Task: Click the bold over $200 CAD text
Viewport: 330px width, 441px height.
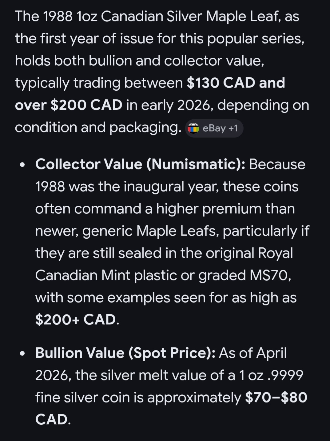Action: (69, 105)
